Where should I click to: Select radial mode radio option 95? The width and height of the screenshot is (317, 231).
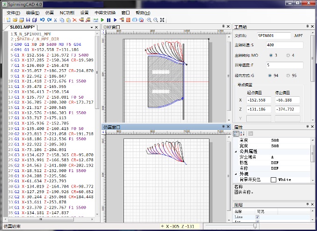(x=288, y=75)
